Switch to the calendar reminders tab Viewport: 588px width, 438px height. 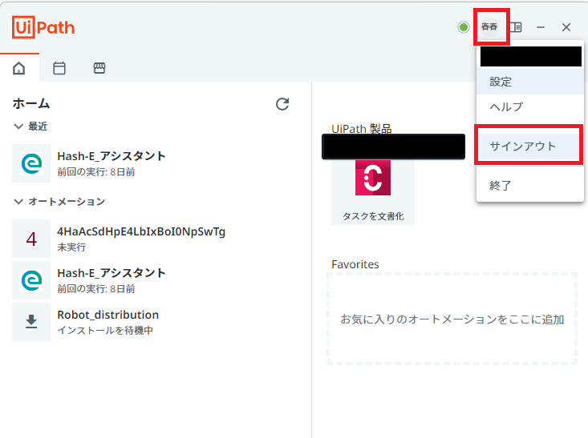[x=59, y=68]
